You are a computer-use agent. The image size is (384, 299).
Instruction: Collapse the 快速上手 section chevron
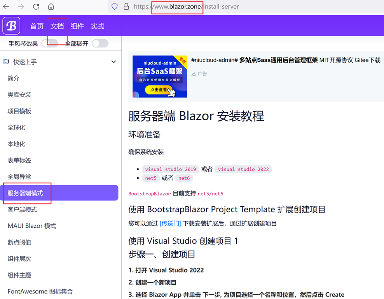113,62
